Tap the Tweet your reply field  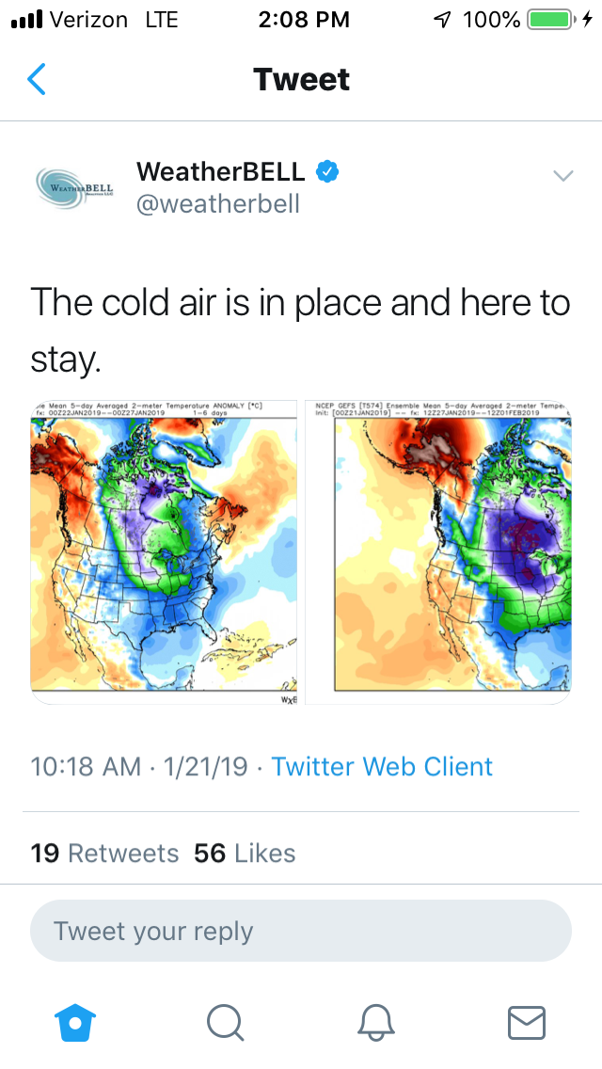click(x=301, y=932)
